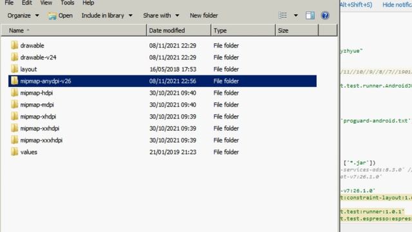Click date 08/11/2021 22:56 of mipmap-anydpi-v26
412x232 pixels.
coord(173,81)
